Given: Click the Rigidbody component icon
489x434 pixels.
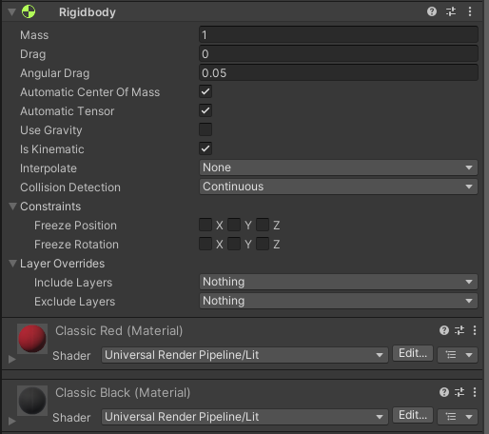Looking at the screenshot, I should (x=29, y=12).
